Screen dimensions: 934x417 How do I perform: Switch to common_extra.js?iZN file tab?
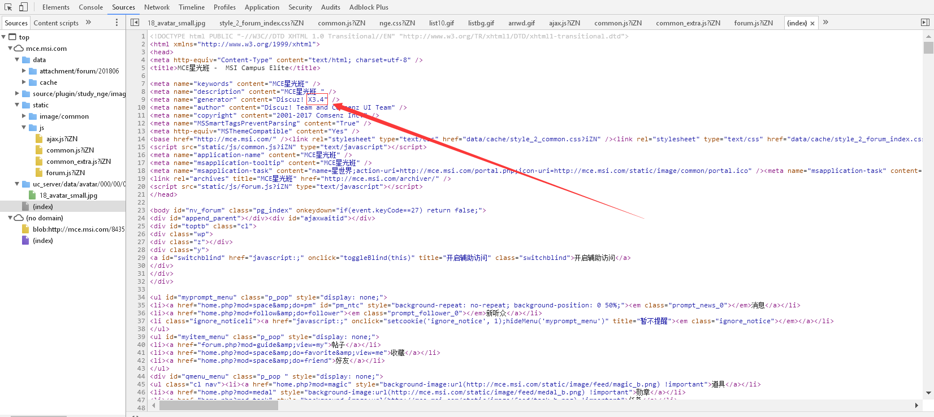(x=688, y=23)
